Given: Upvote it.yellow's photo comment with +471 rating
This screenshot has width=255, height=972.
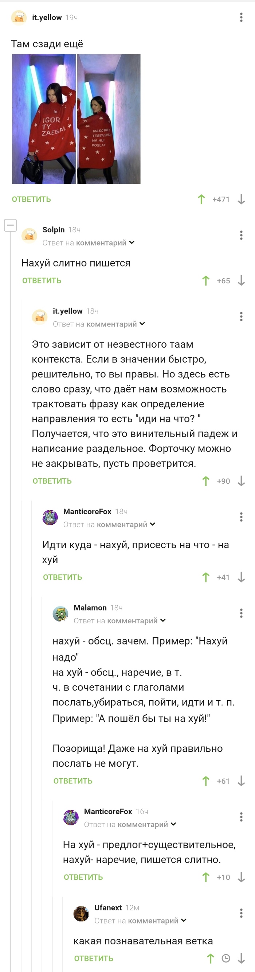Looking at the screenshot, I should 202,200.
